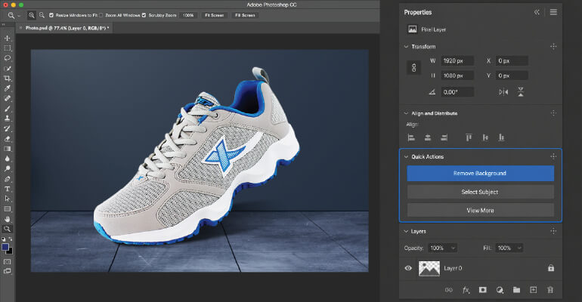Enable Zoom All Windows checkbox
This screenshot has width=582, height=302.
pyautogui.click(x=101, y=15)
